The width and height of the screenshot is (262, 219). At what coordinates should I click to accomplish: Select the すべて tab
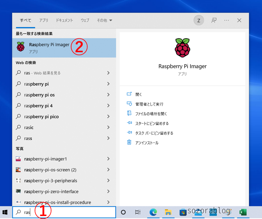tap(26, 21)
